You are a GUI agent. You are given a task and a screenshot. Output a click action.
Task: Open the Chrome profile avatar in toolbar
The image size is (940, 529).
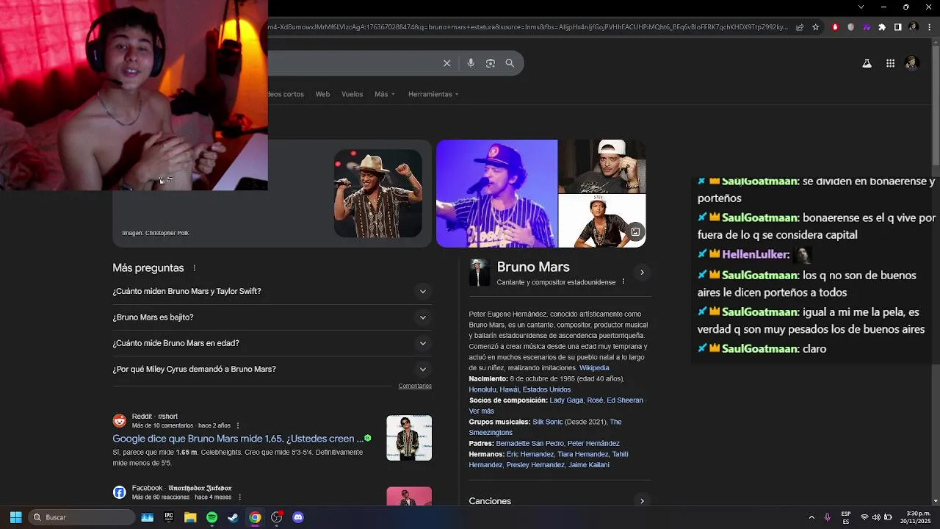913,27
